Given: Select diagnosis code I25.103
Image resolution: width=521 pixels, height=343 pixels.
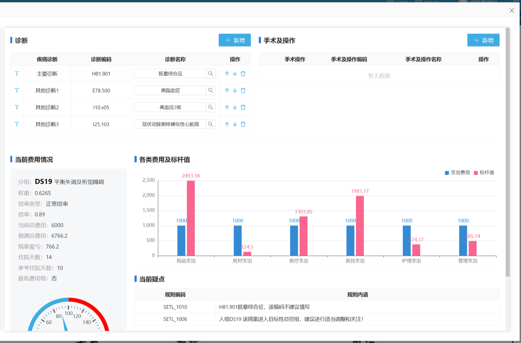Looking at the screenshot, I should coord(101,124).
